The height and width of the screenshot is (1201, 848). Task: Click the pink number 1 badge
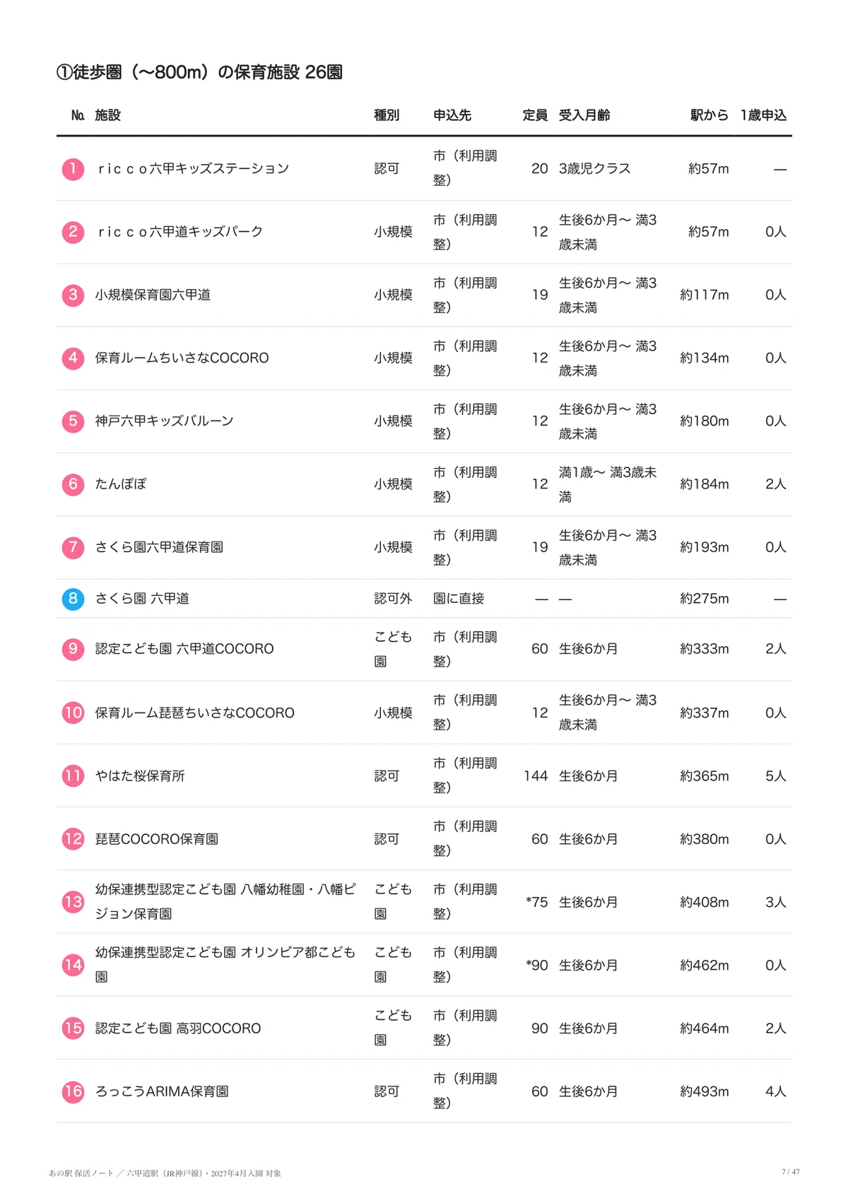click(x=73, y=169)
